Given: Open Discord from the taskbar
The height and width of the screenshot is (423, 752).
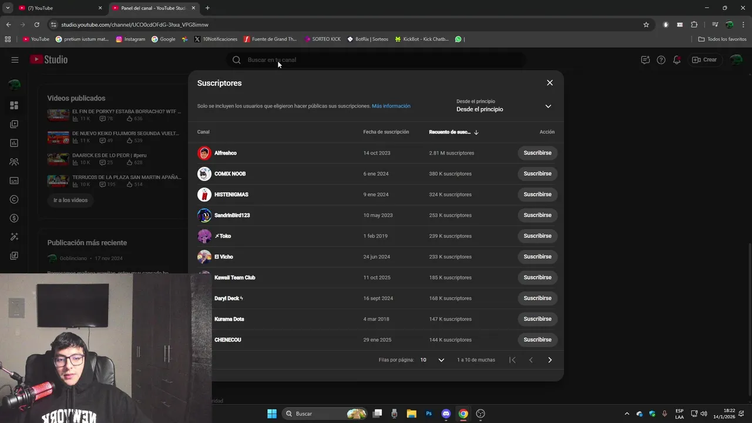Looking at the screenshot, I should click(446, 414).
